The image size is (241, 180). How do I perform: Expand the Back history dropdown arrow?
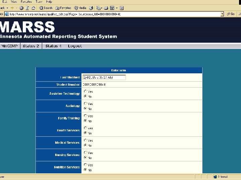click(7, 8)
